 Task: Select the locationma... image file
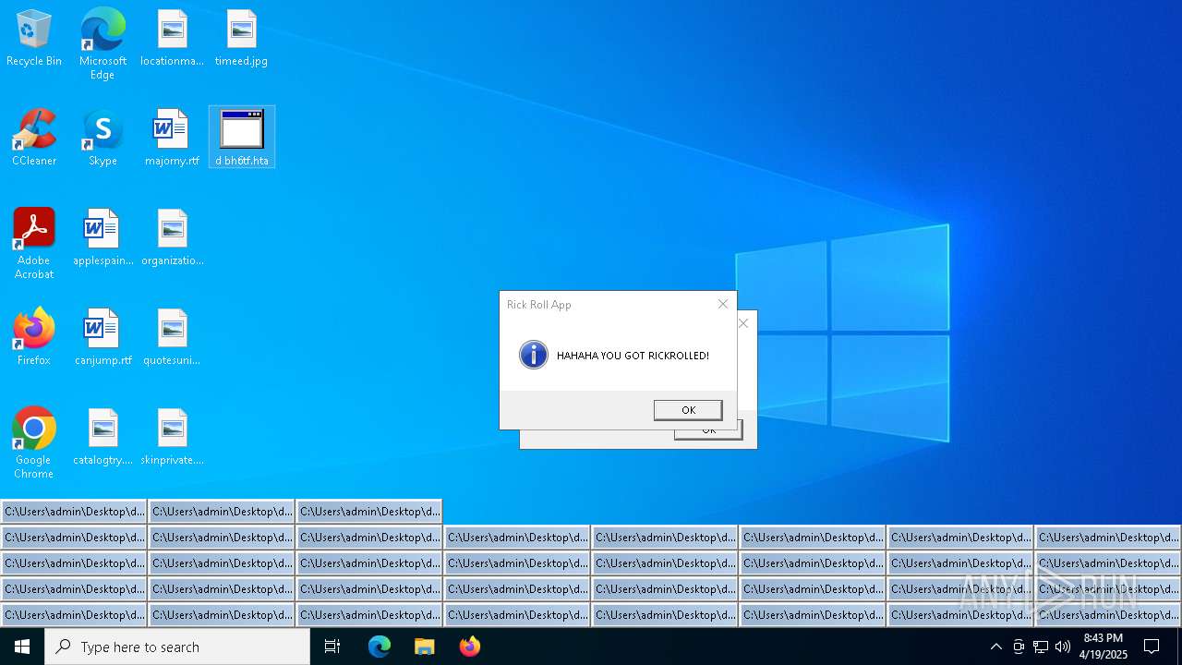tap(172, 39)
